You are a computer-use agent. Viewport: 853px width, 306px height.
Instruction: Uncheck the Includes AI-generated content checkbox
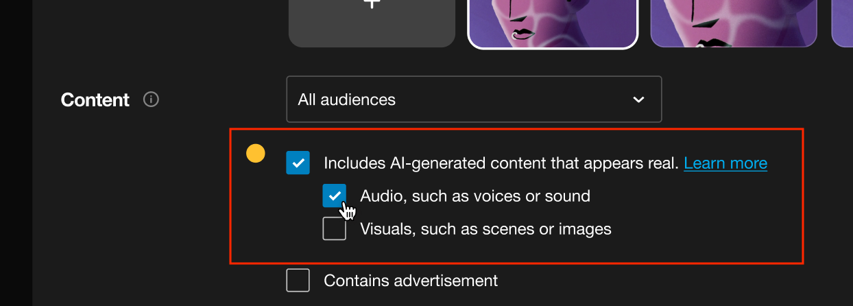coord(298,163)
